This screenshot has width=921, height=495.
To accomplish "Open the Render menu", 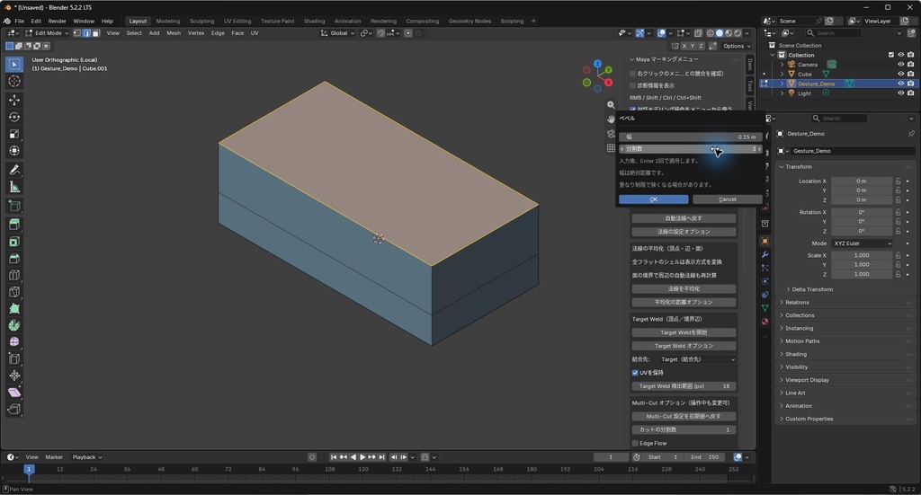I will 57,22.
